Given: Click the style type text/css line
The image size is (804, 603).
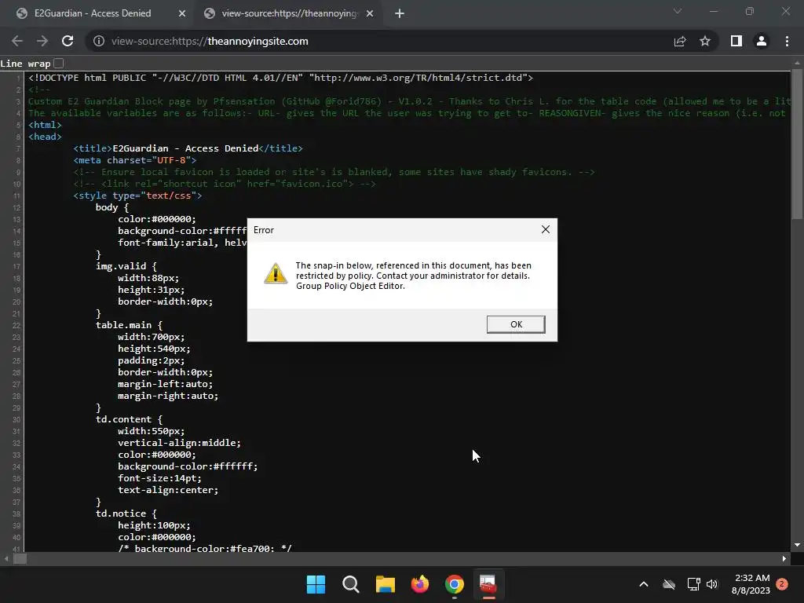Looking at the screenshot, I should (137, 196).
